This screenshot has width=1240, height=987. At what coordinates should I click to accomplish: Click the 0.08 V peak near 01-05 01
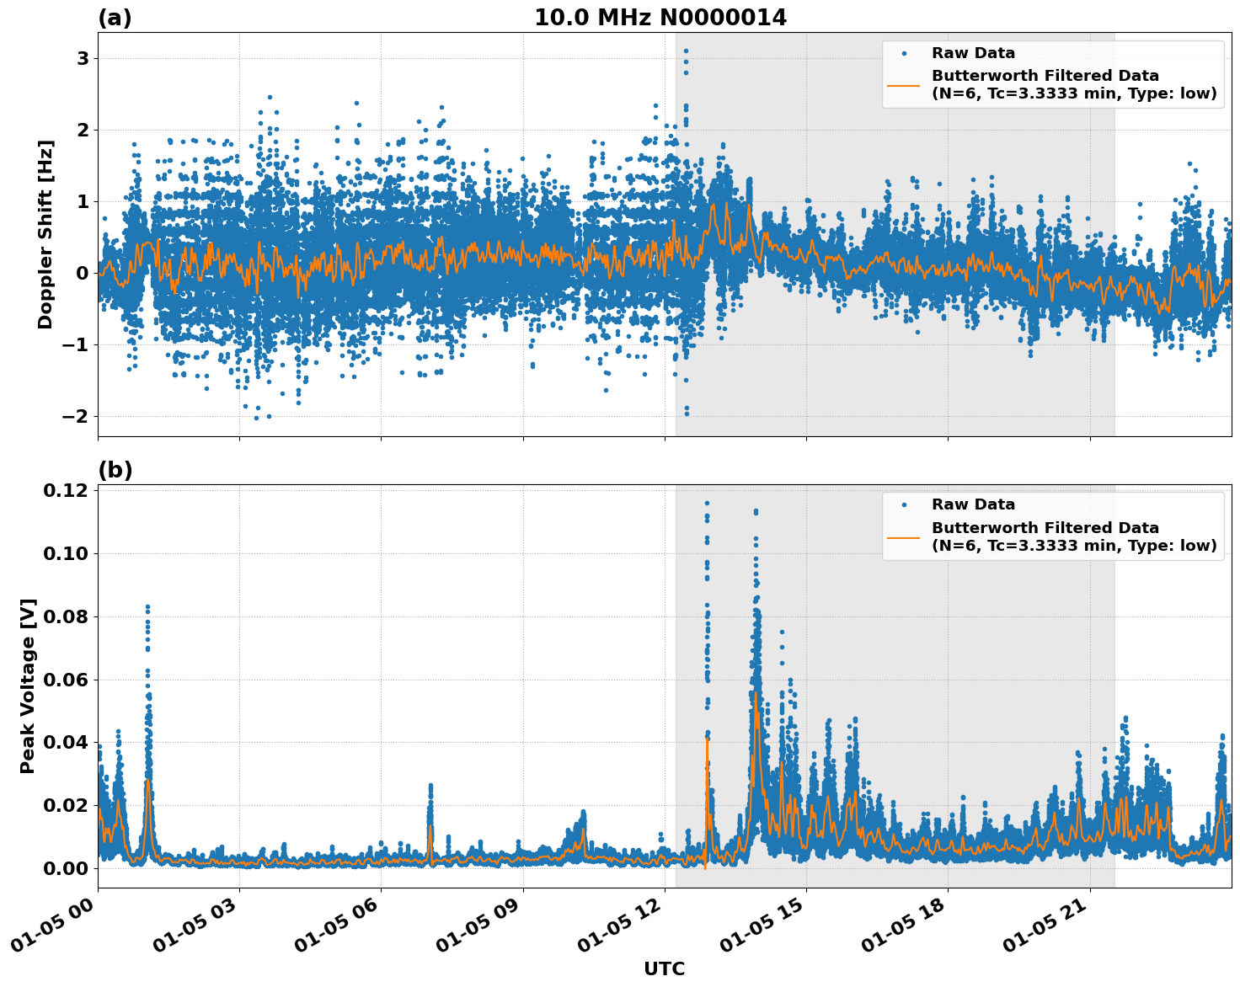148,605
